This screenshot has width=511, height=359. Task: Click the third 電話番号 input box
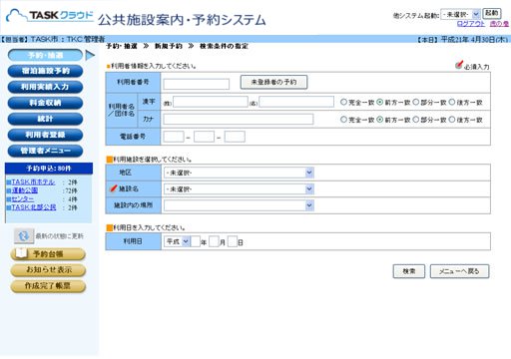click(235, 137)
